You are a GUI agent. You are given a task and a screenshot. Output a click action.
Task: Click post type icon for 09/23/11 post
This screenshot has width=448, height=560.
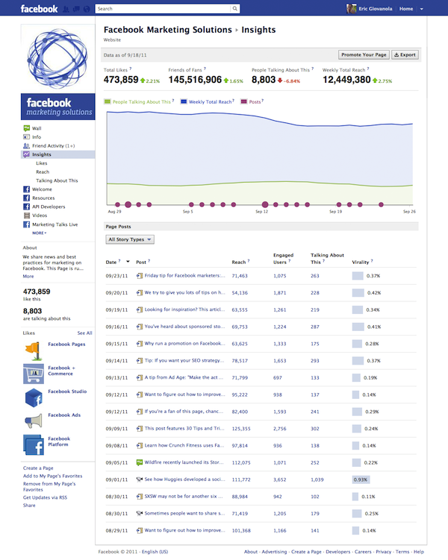point(140,276)
